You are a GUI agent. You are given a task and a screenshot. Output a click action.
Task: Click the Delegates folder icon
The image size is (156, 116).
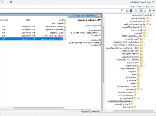click(138, 72)
